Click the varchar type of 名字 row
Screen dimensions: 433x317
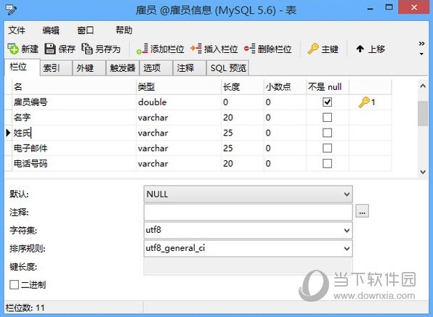click(179, 118)
